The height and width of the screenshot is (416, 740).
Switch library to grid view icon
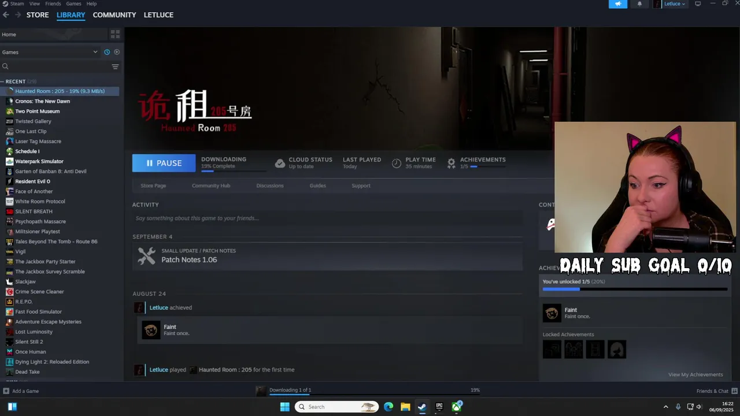[115, 35]
